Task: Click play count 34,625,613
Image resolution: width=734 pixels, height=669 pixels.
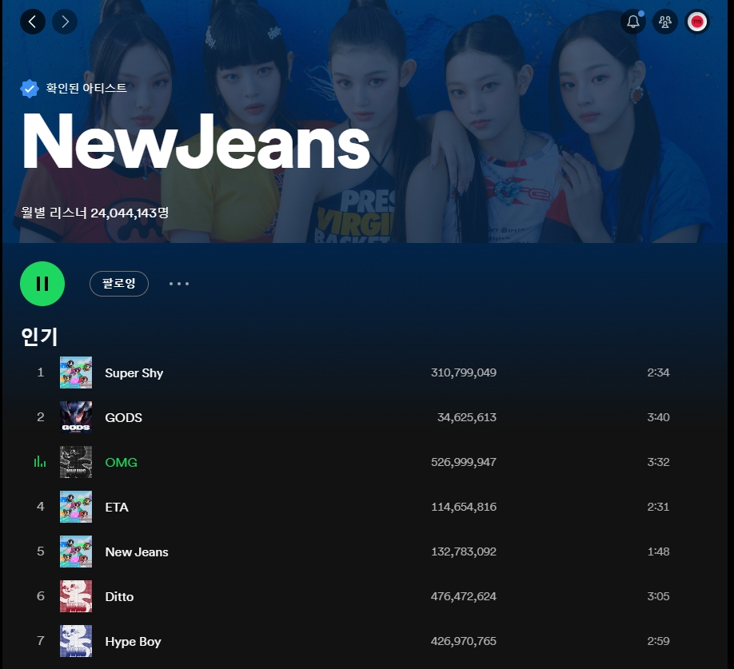Action: point(467,417)
